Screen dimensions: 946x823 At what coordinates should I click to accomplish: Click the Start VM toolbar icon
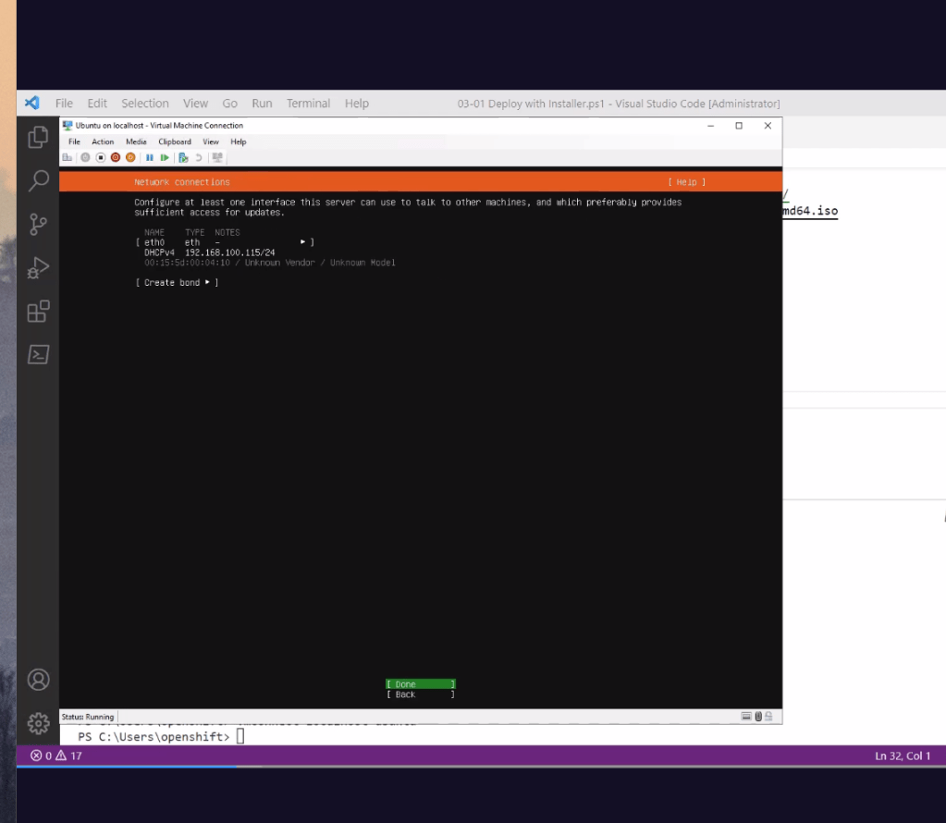[85, 157]
